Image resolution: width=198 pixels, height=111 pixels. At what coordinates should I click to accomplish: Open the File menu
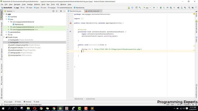coord(2,4)
